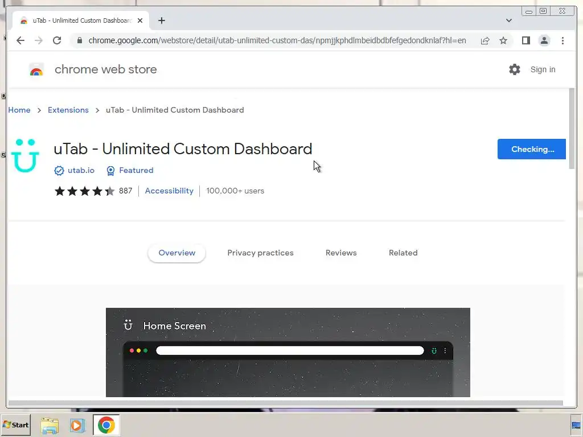Share this page icon in address bar
The image size is (583, 437).
pyautogui.click(x=485, y=40)
